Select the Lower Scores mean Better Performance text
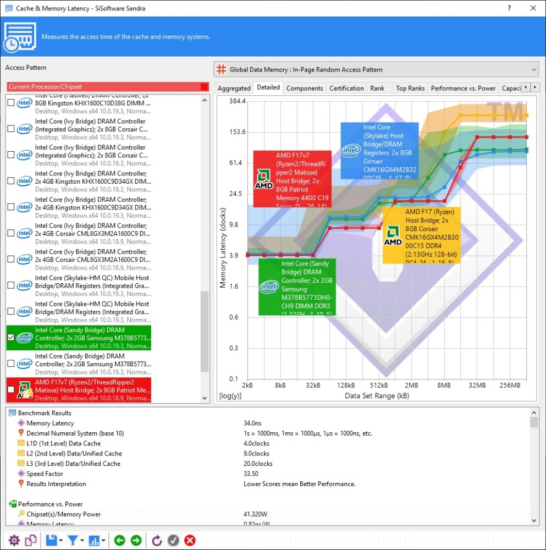Image resolution: width=546 pixels, height=550 pixels. [x=300, y=483]
